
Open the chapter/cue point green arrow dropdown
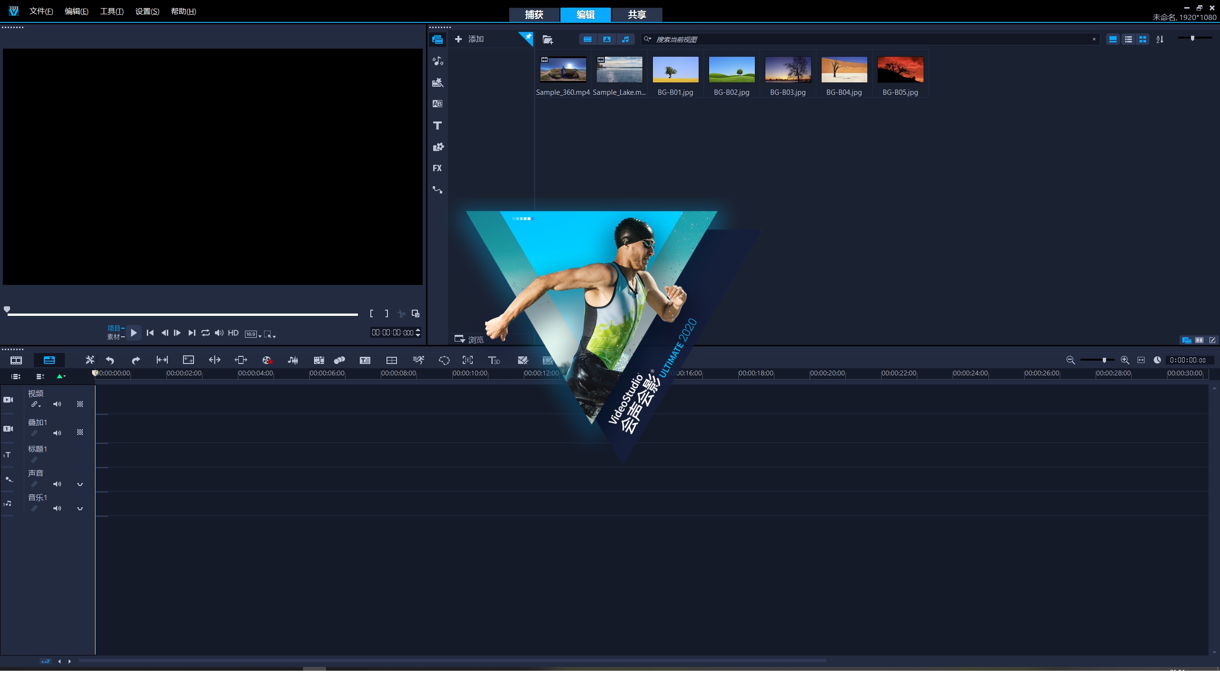pos(61,376)
